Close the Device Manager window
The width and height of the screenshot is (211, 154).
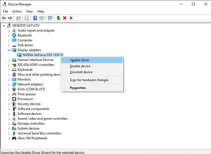(x=206, y=4)
